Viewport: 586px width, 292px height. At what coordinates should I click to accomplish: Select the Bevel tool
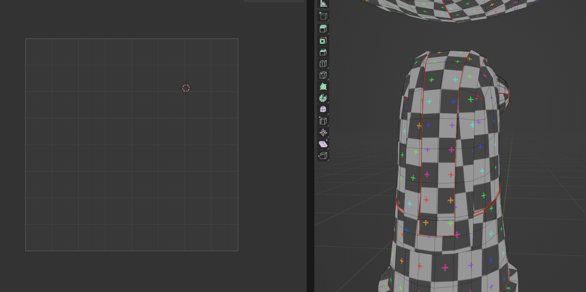click(323, 52)
